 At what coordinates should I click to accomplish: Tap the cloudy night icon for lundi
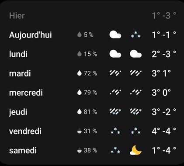(135, 54)
